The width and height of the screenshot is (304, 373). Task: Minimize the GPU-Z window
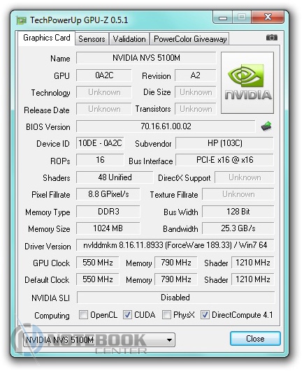click(223, 18)
